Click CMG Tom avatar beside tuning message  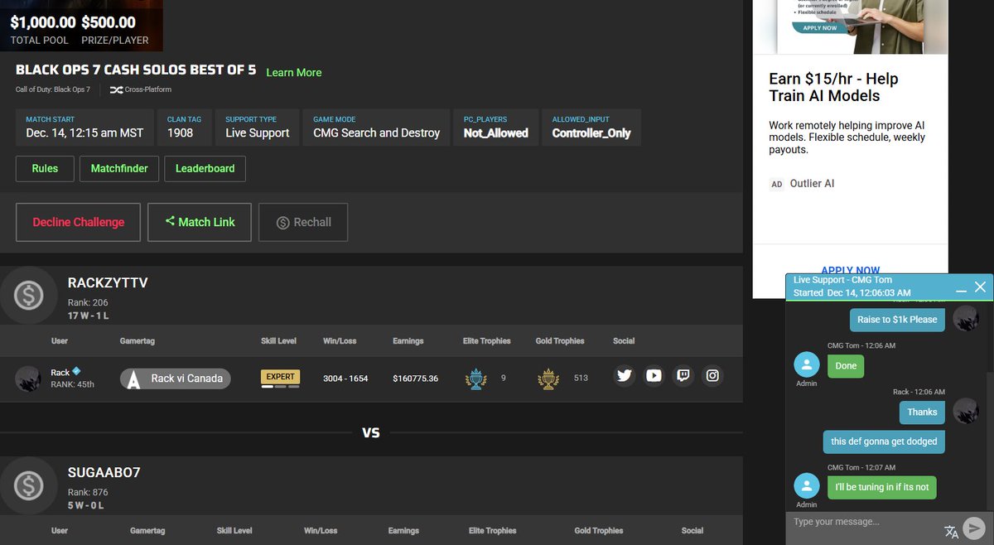pyautogui.click(x=807, y=486)
